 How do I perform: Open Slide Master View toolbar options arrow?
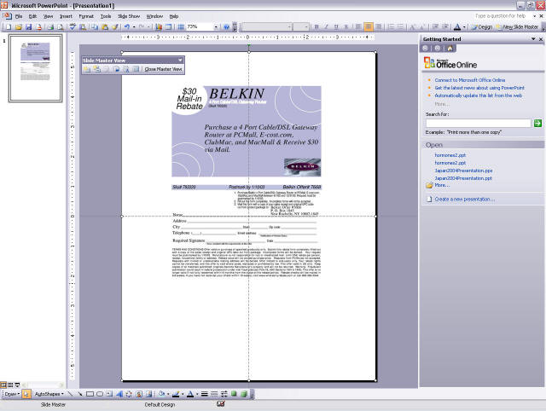tap(180, 60)
